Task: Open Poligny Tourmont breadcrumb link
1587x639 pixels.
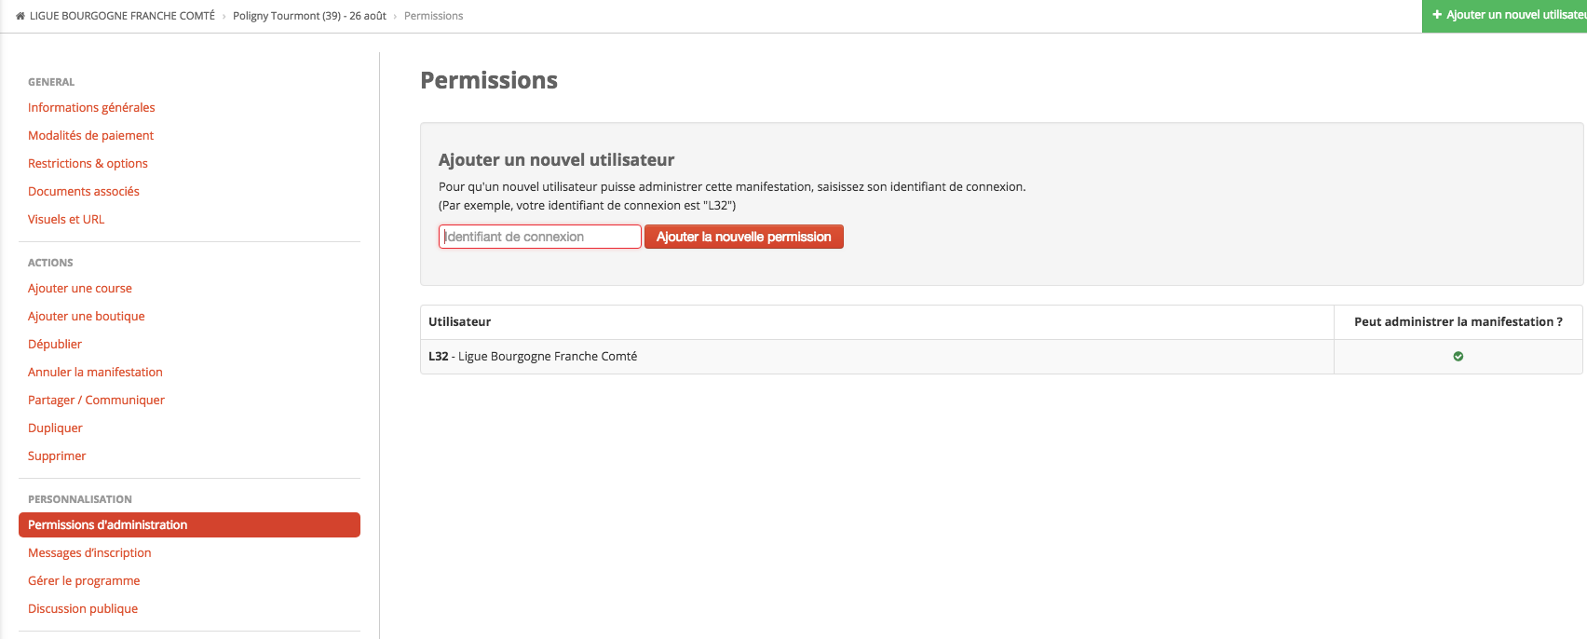Action: tap(309, 16)
